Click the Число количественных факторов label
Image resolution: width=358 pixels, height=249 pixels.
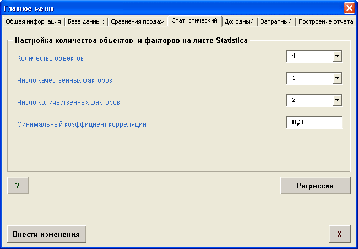click(x=68, y=102)
